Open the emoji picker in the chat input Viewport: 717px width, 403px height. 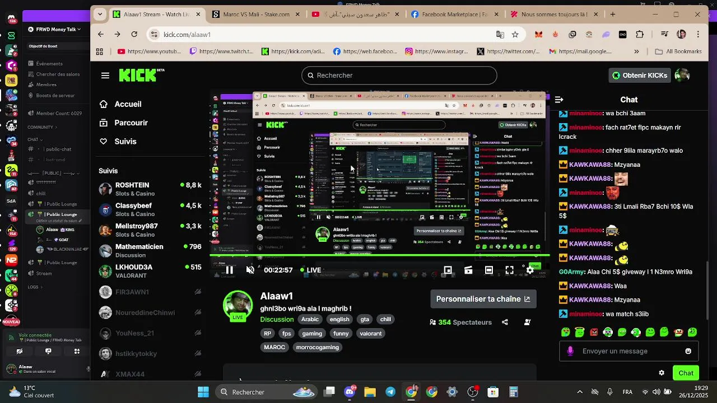coord(688,351)
